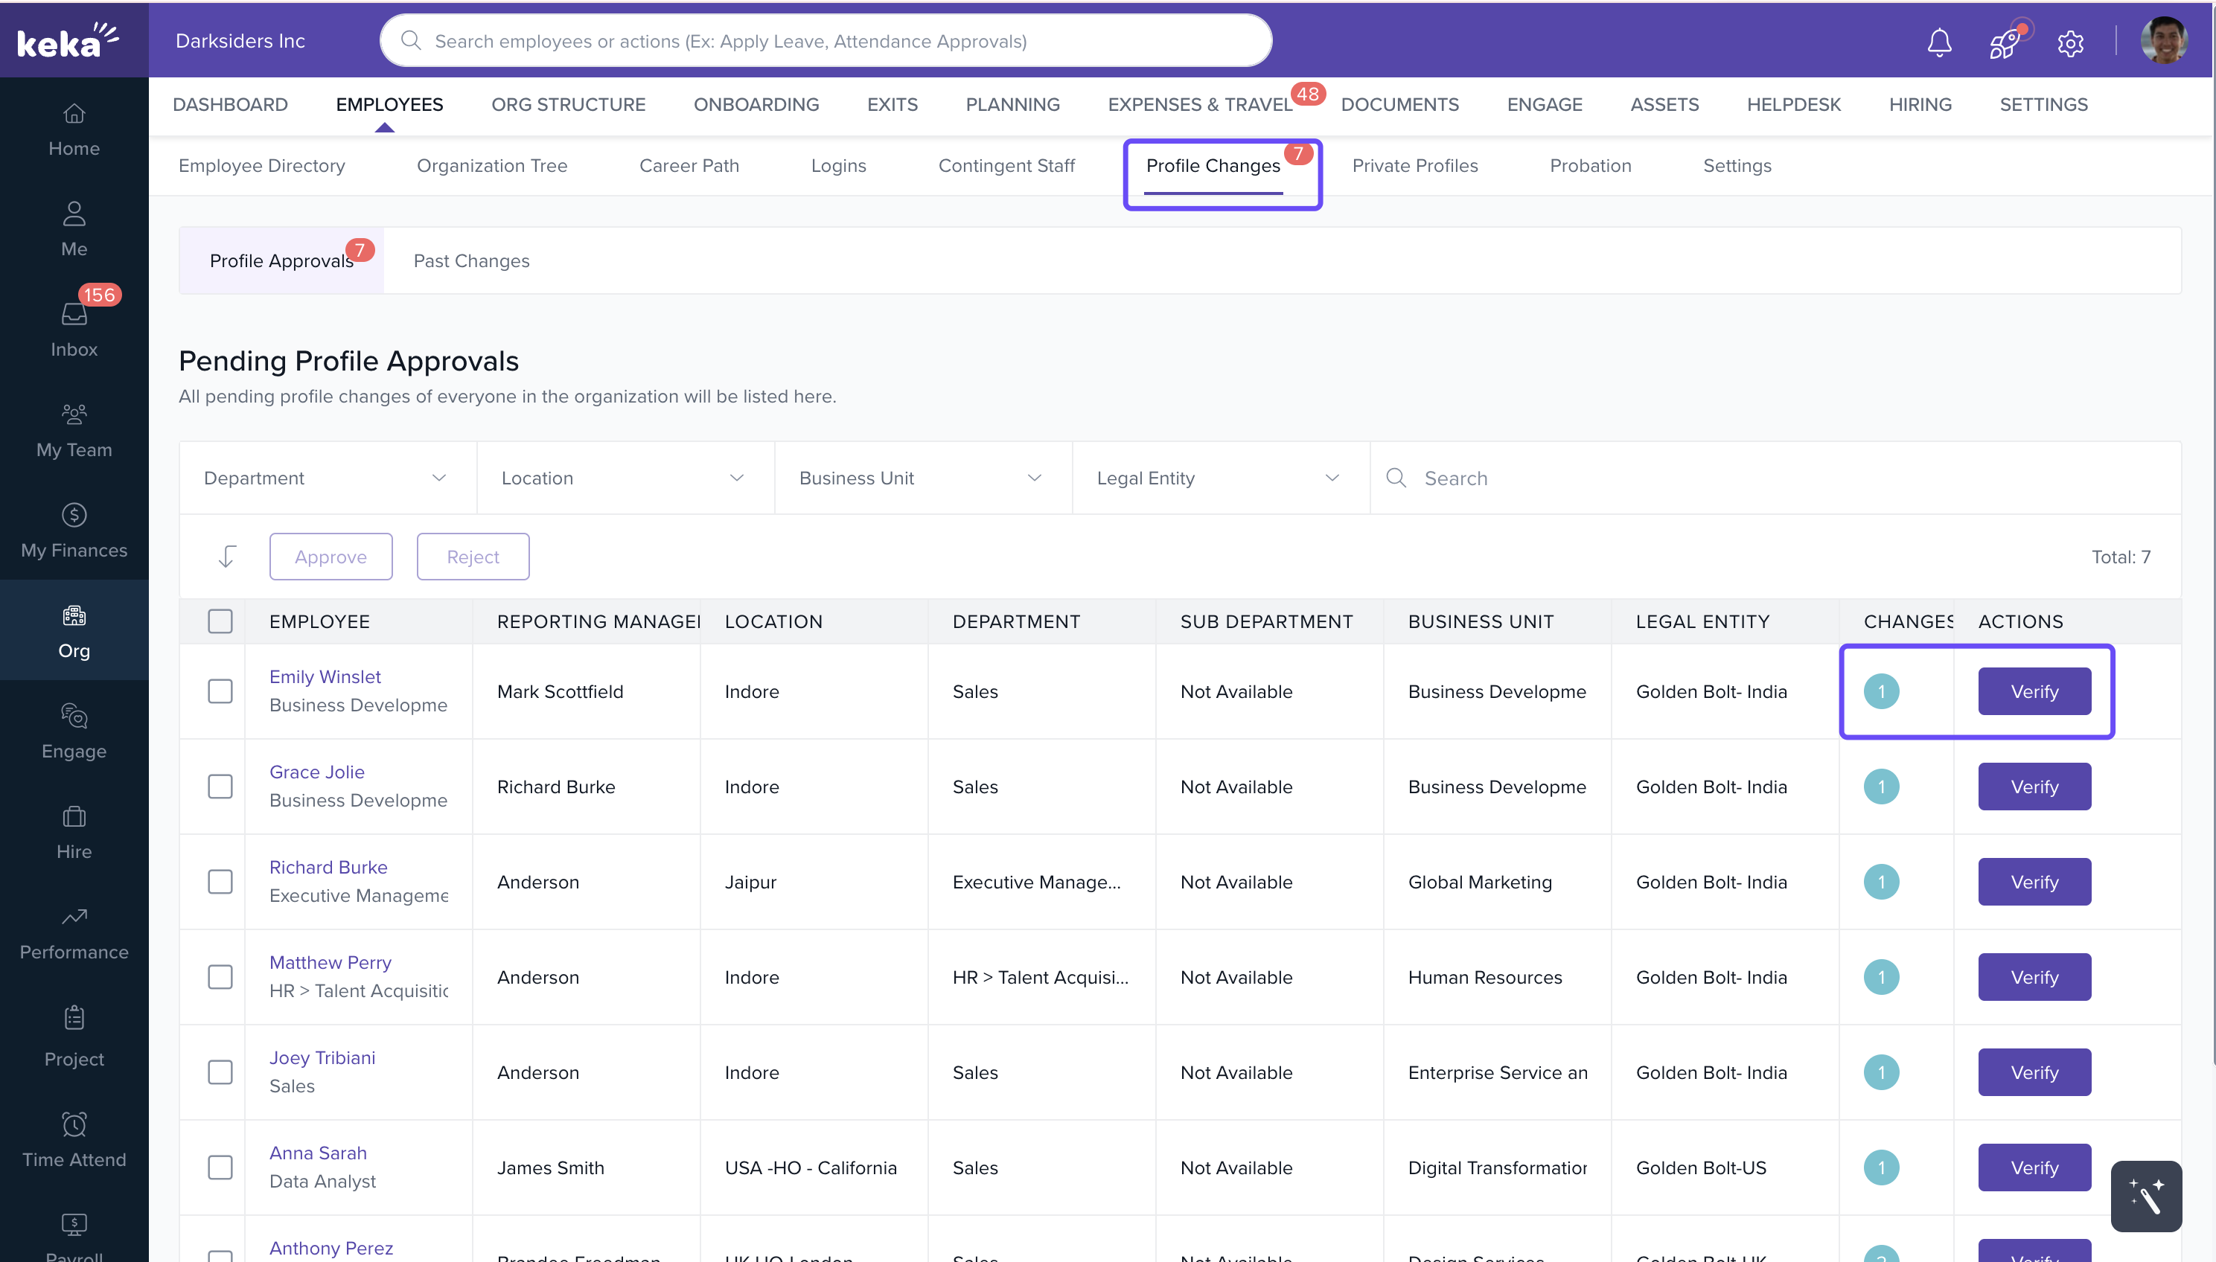The image size is (2216, 1262).
Task: Open the Location filter dropdown
Action: [x=625, y=478]
